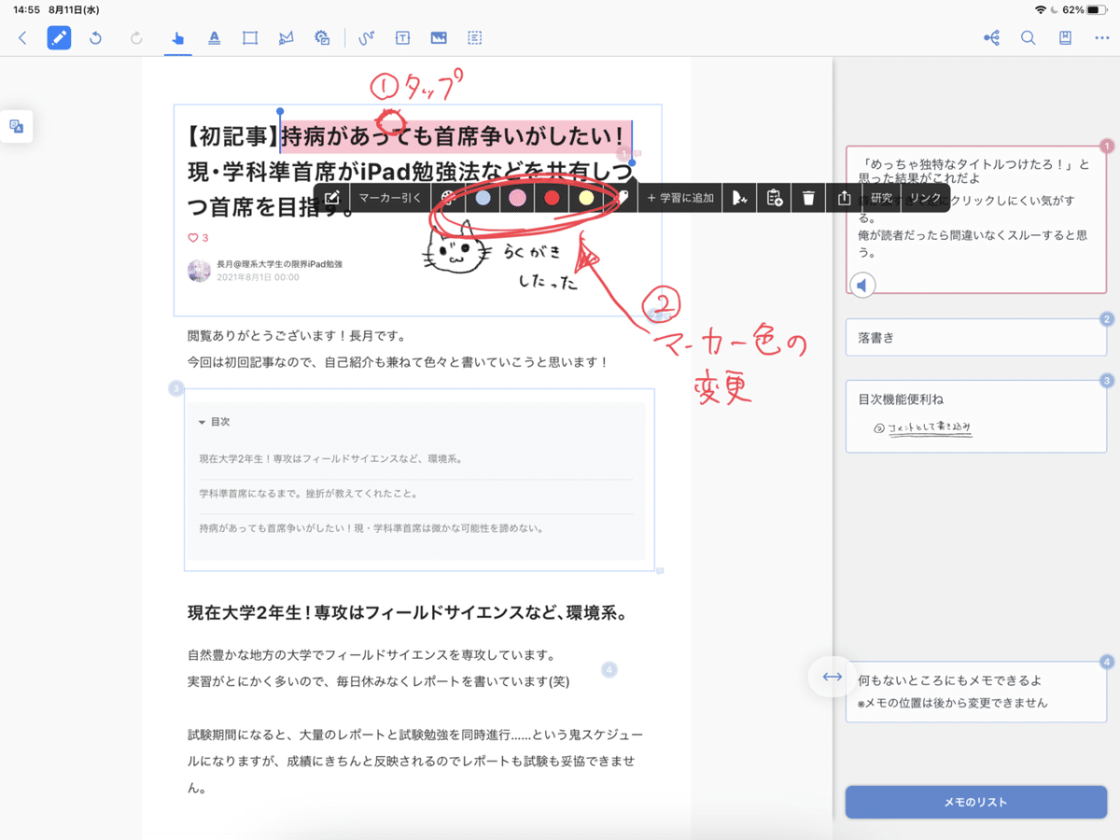Click the redo arrow

[x=136, y=38]
